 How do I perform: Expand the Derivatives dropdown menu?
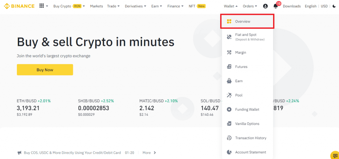[x=135, y=6]
